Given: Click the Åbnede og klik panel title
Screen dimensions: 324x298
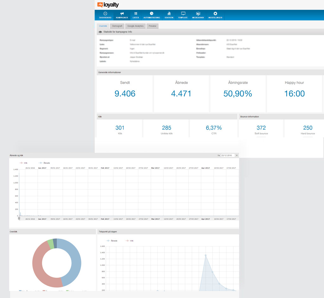Looking at the screenshot, I should [16, 155].
